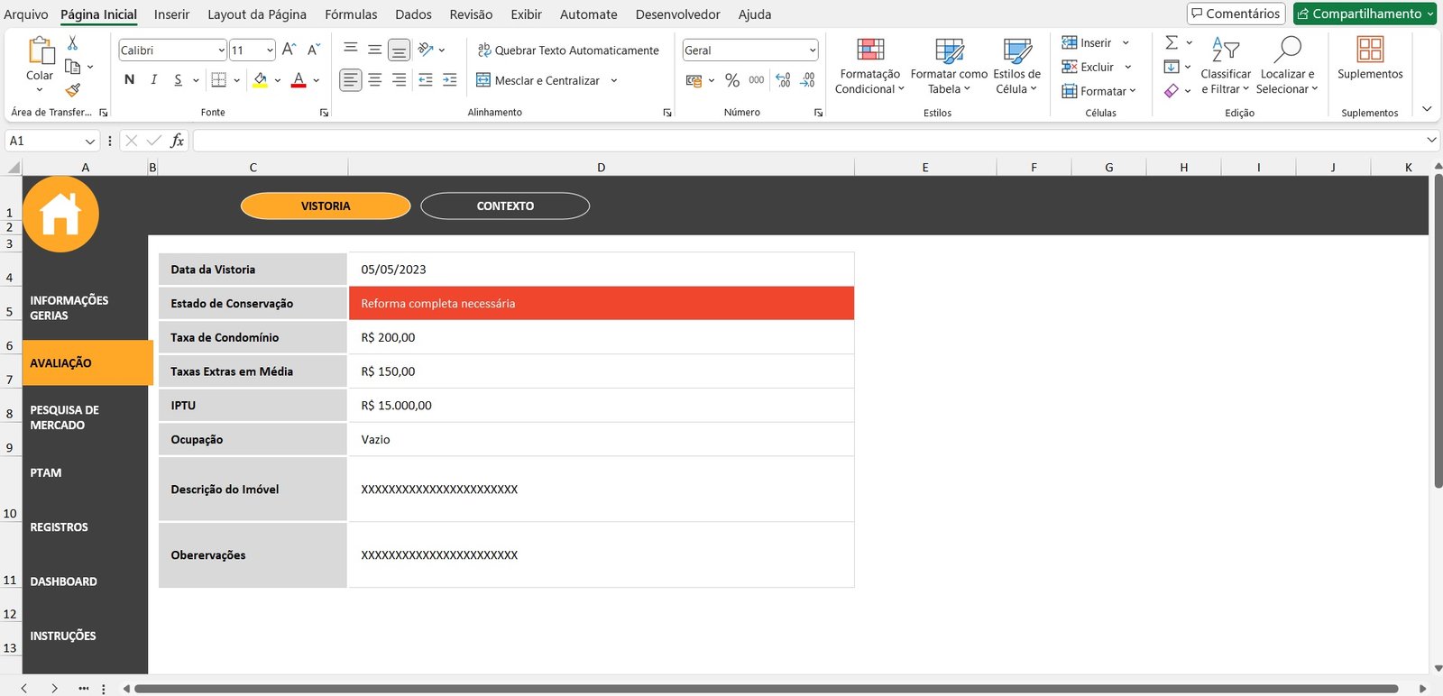1443x696 pixels.
Task: Expand the Name Box dropdown arrow
Action: pyautogui.click(x=89, y=142)
